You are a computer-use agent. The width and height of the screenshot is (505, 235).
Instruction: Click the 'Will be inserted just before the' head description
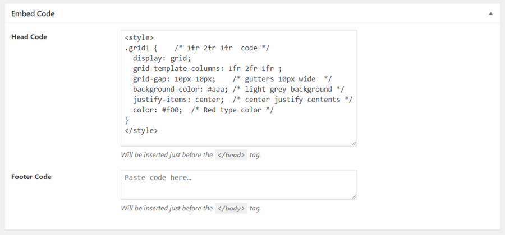(x=167, y=155)
